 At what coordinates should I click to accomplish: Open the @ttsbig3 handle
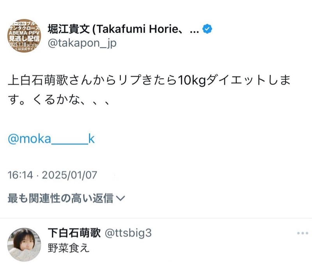128,233
